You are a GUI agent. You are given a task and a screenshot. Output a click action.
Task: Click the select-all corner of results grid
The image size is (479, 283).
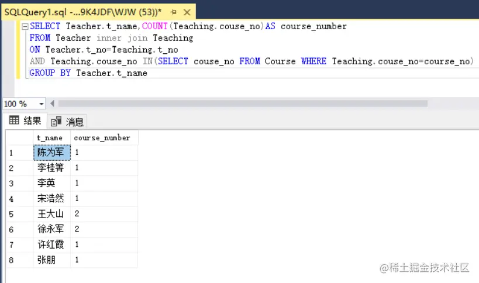(x=19, y=137)
